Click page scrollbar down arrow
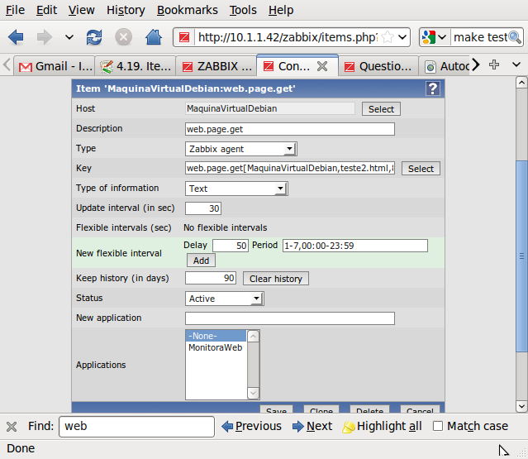The image size is (528, 459). pyautogui.click(x=521, y=406)
